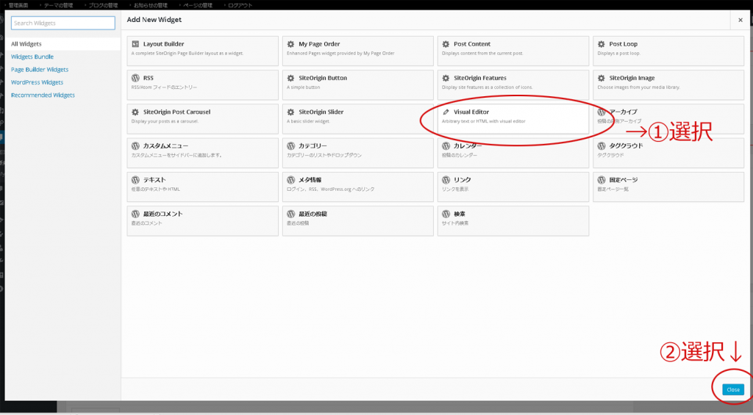The width and height of the screenshot is (753, 415).
Task: Click the 最近のコメント WordPress icon
Action: click(x=135, y=214)
